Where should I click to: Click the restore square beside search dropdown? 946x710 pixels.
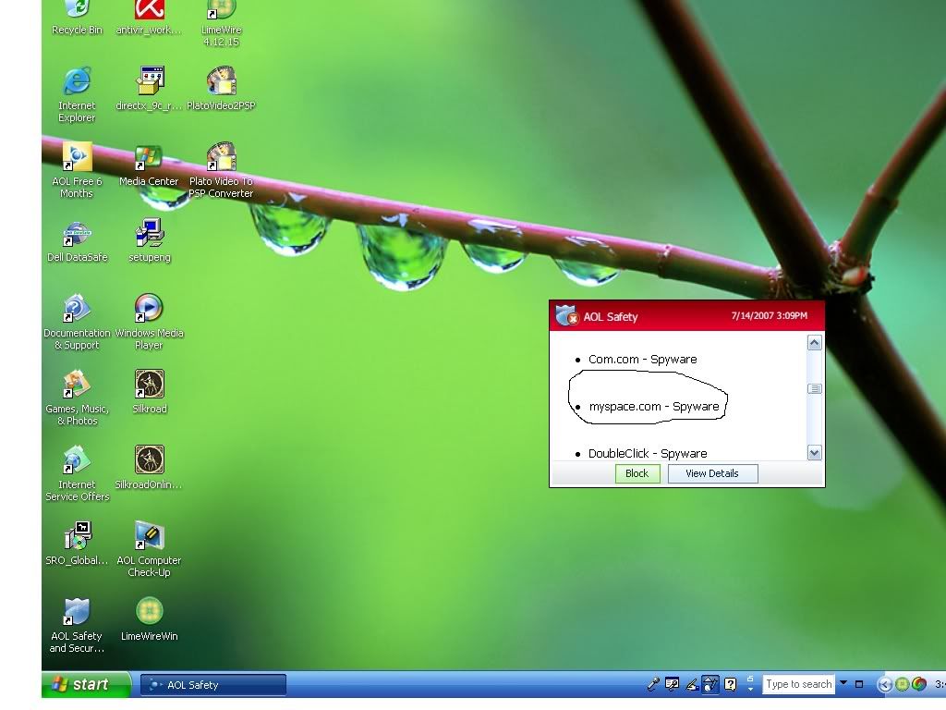[x=859, y=684]
